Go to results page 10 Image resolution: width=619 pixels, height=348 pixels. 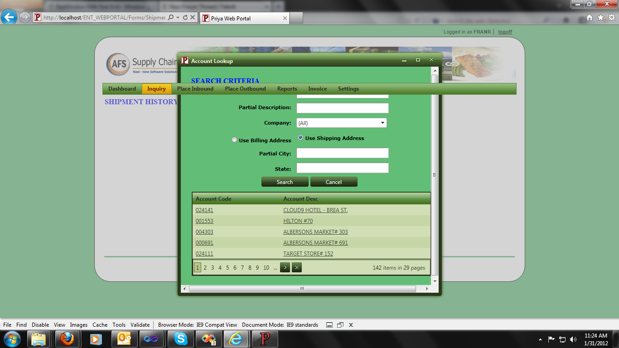coord(266,268)
